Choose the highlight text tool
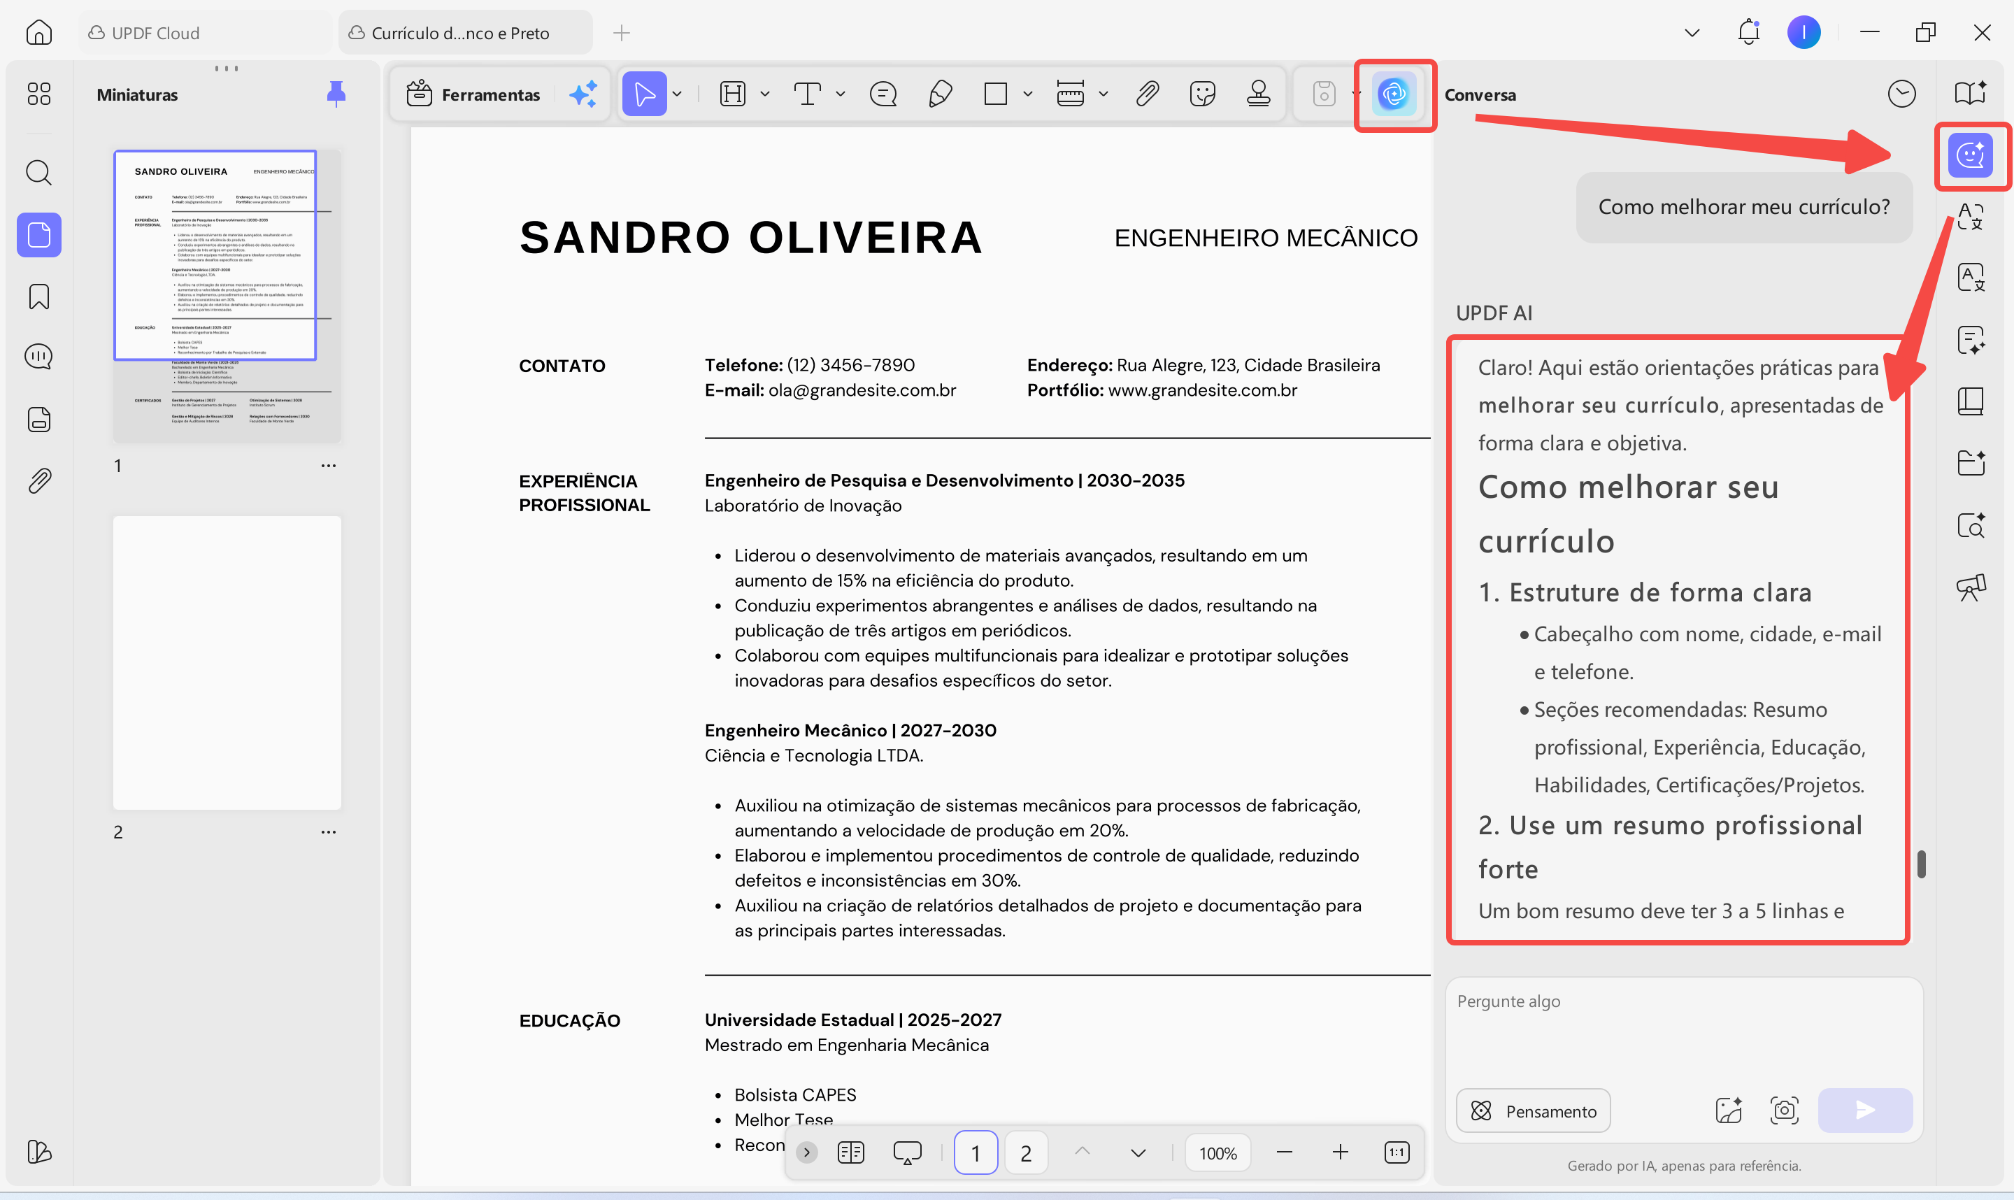 click(732, 94)
